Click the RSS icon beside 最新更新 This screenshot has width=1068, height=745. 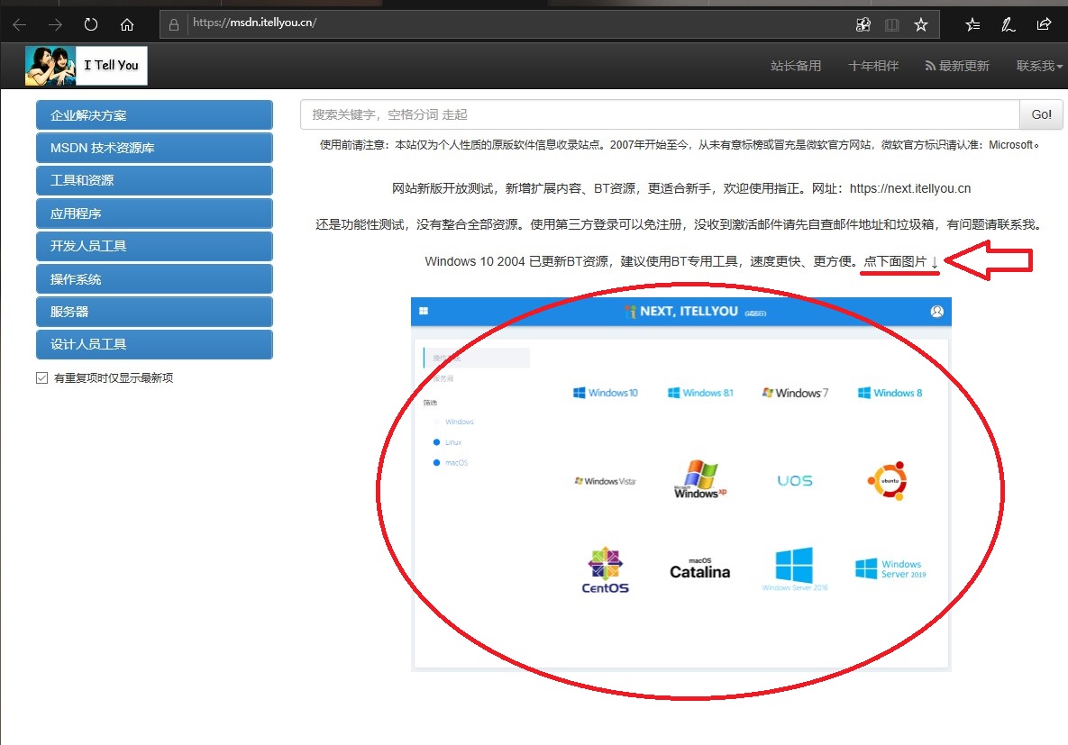930,66
